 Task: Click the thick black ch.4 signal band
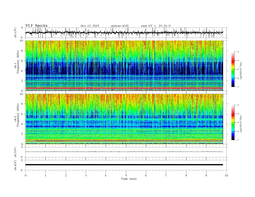tap(124, 165)
